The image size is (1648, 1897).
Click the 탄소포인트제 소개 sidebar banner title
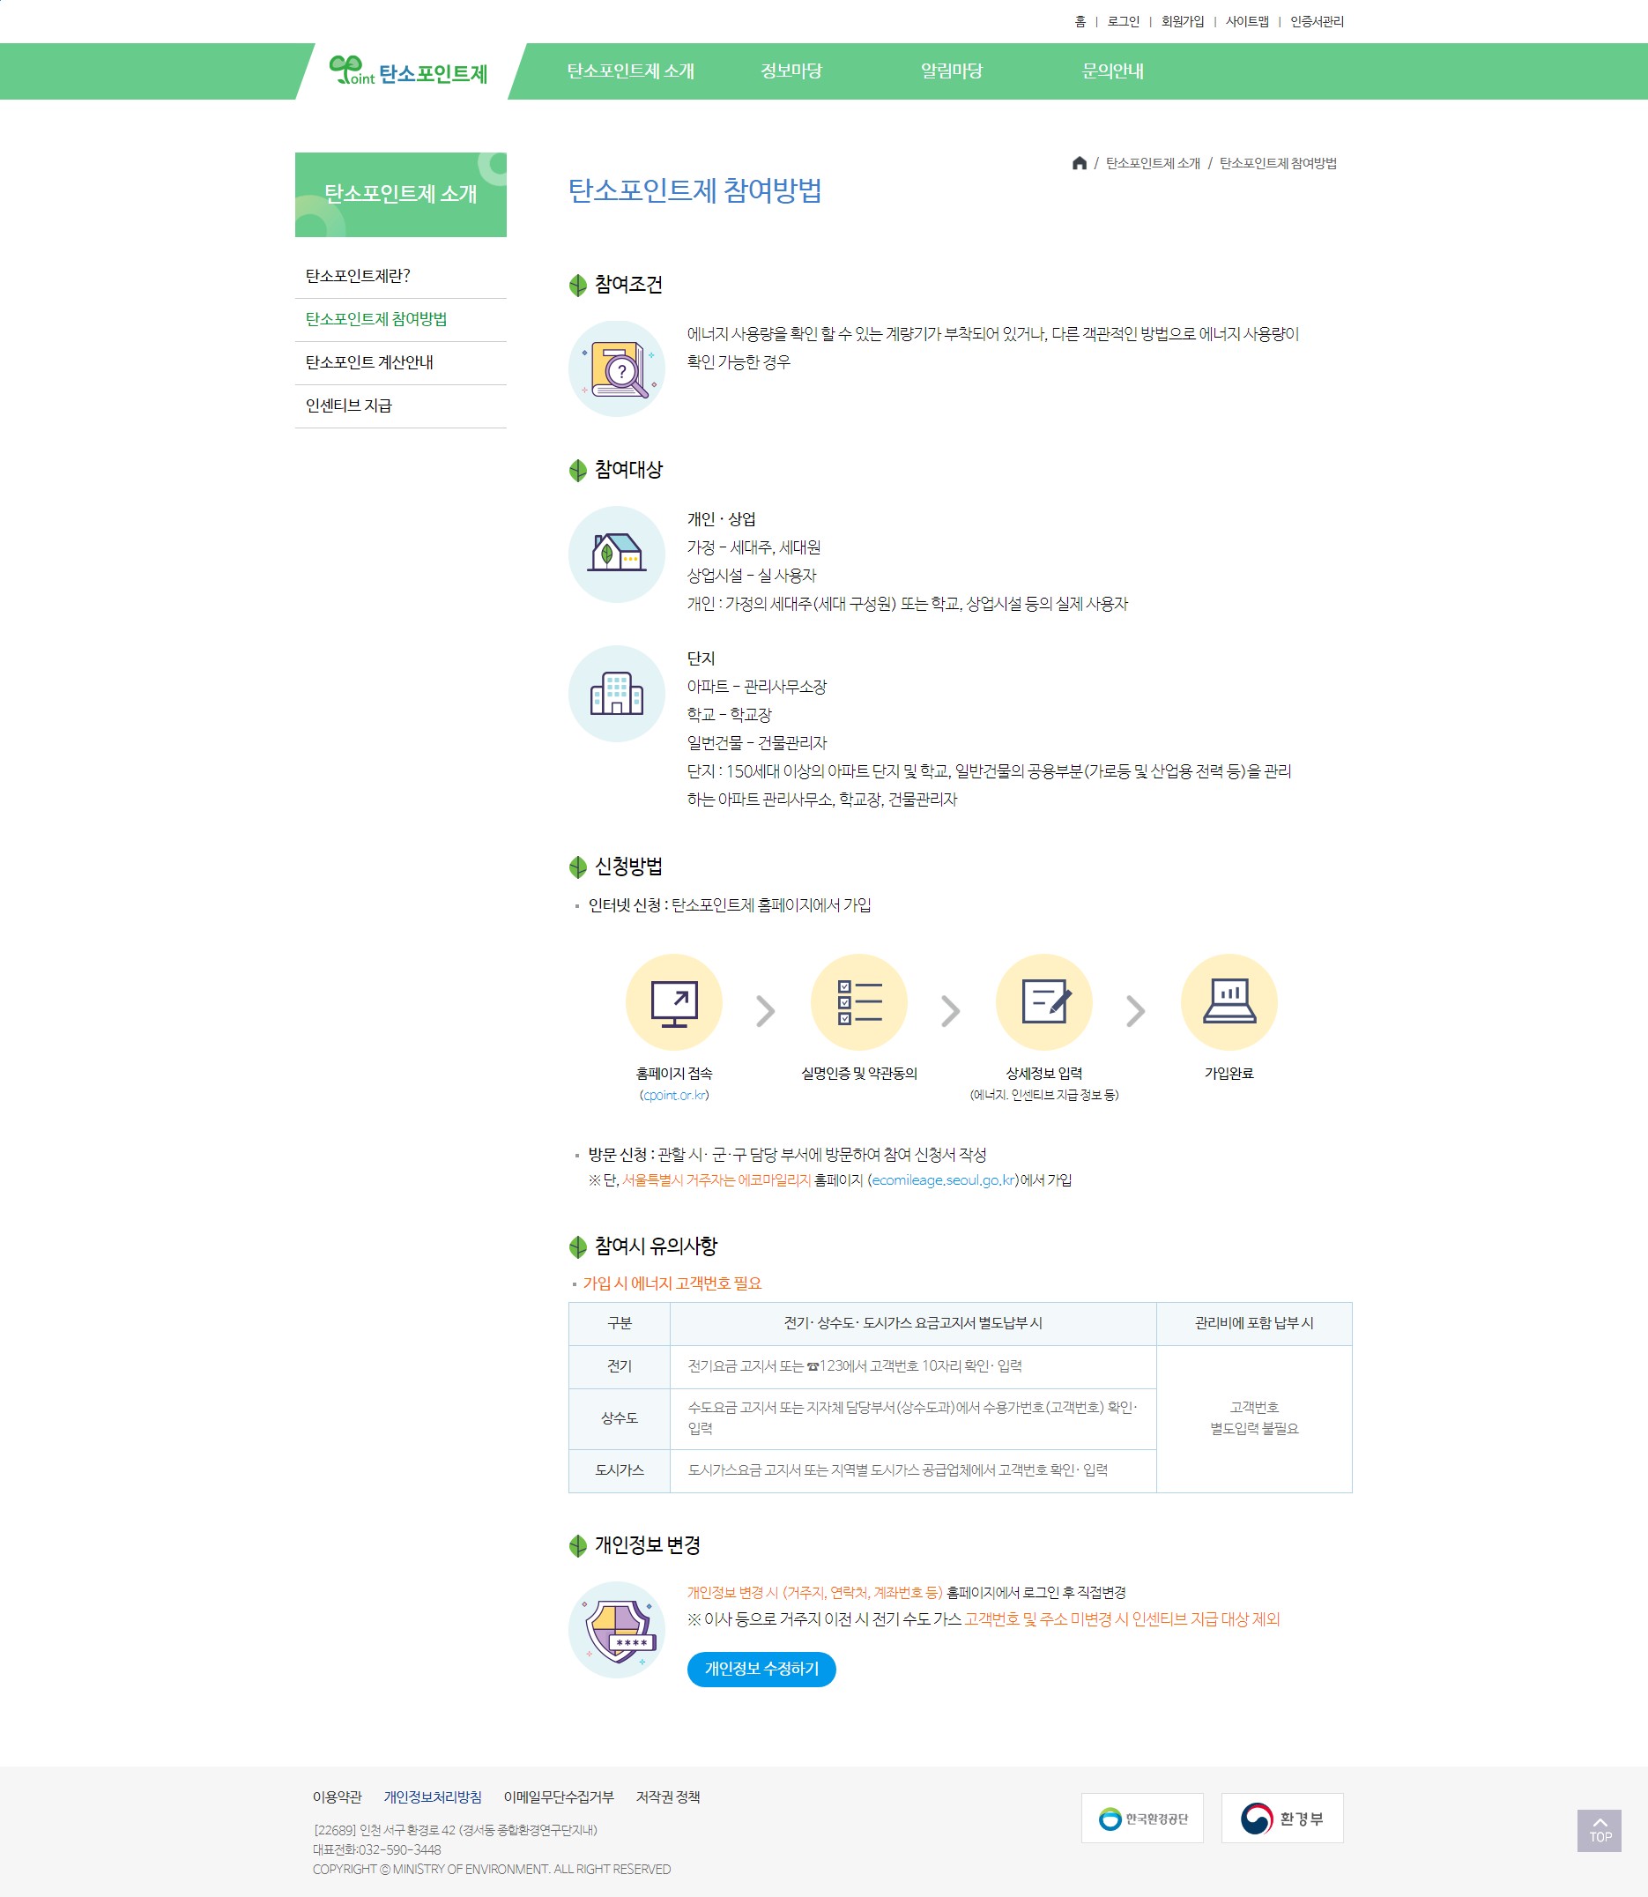click(x=400, y=194)
